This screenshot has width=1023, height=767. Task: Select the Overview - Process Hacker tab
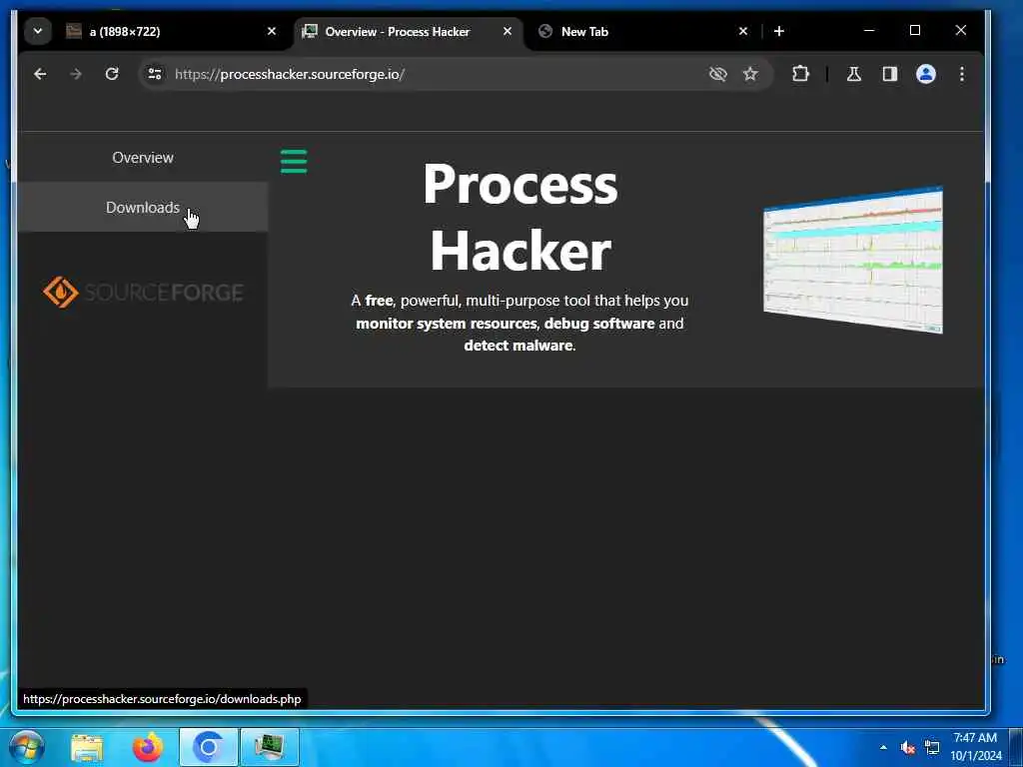tap(408, 31)
